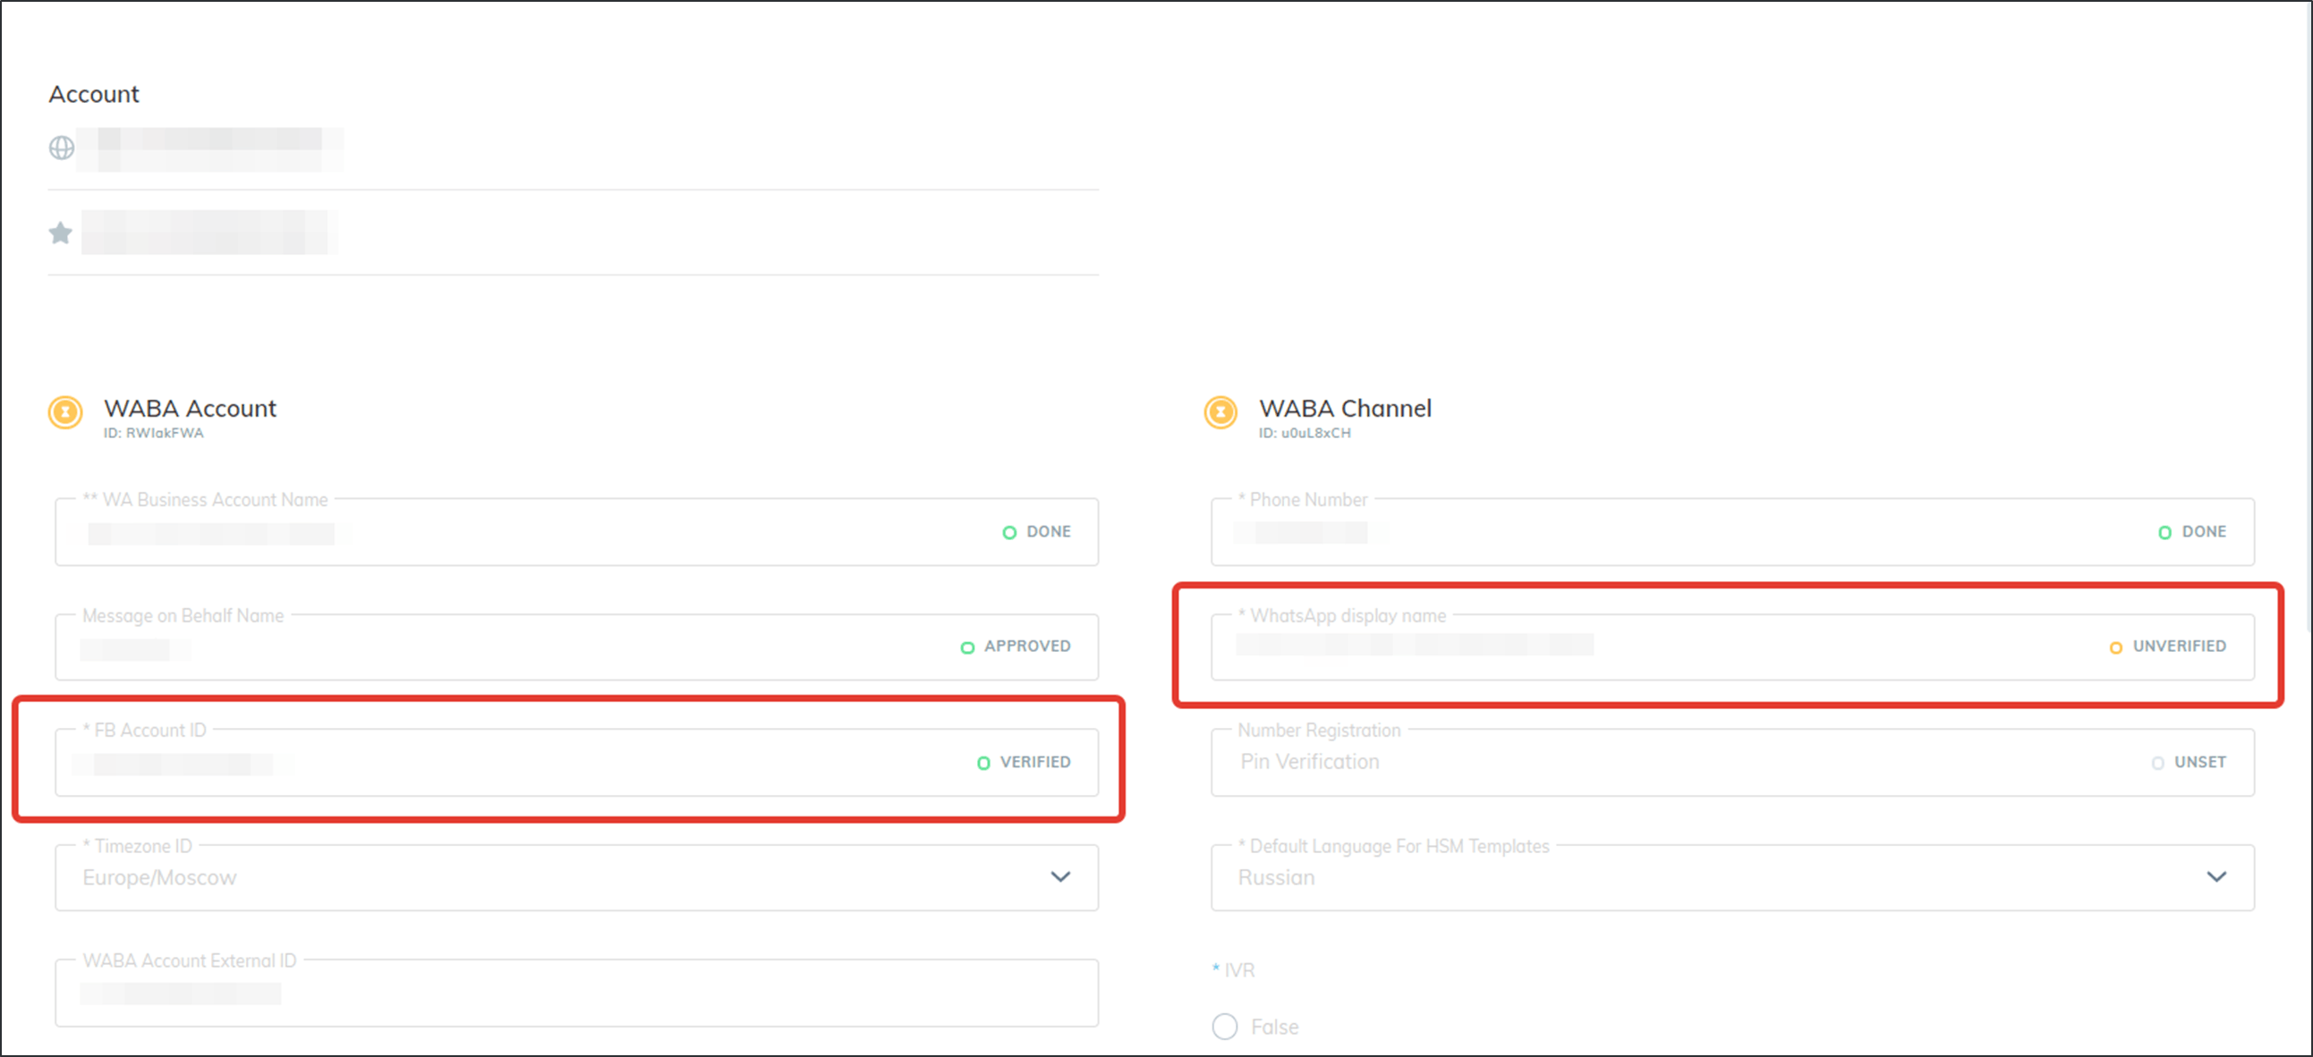
Task: Click the Europe/Moscow timezone selection
Action: click(160, 877)
